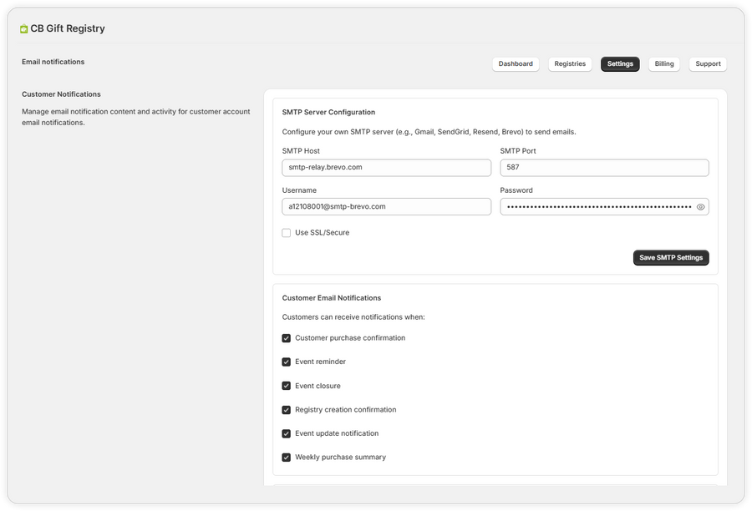Click the 'Configure your own SMTP server' description
Screen dimensions: 752x511
click(x=429, y=132)
